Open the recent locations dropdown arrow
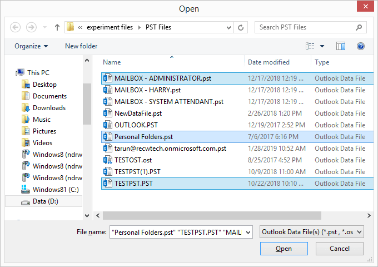The image size is (378, 267). click(x=44, y=27)
